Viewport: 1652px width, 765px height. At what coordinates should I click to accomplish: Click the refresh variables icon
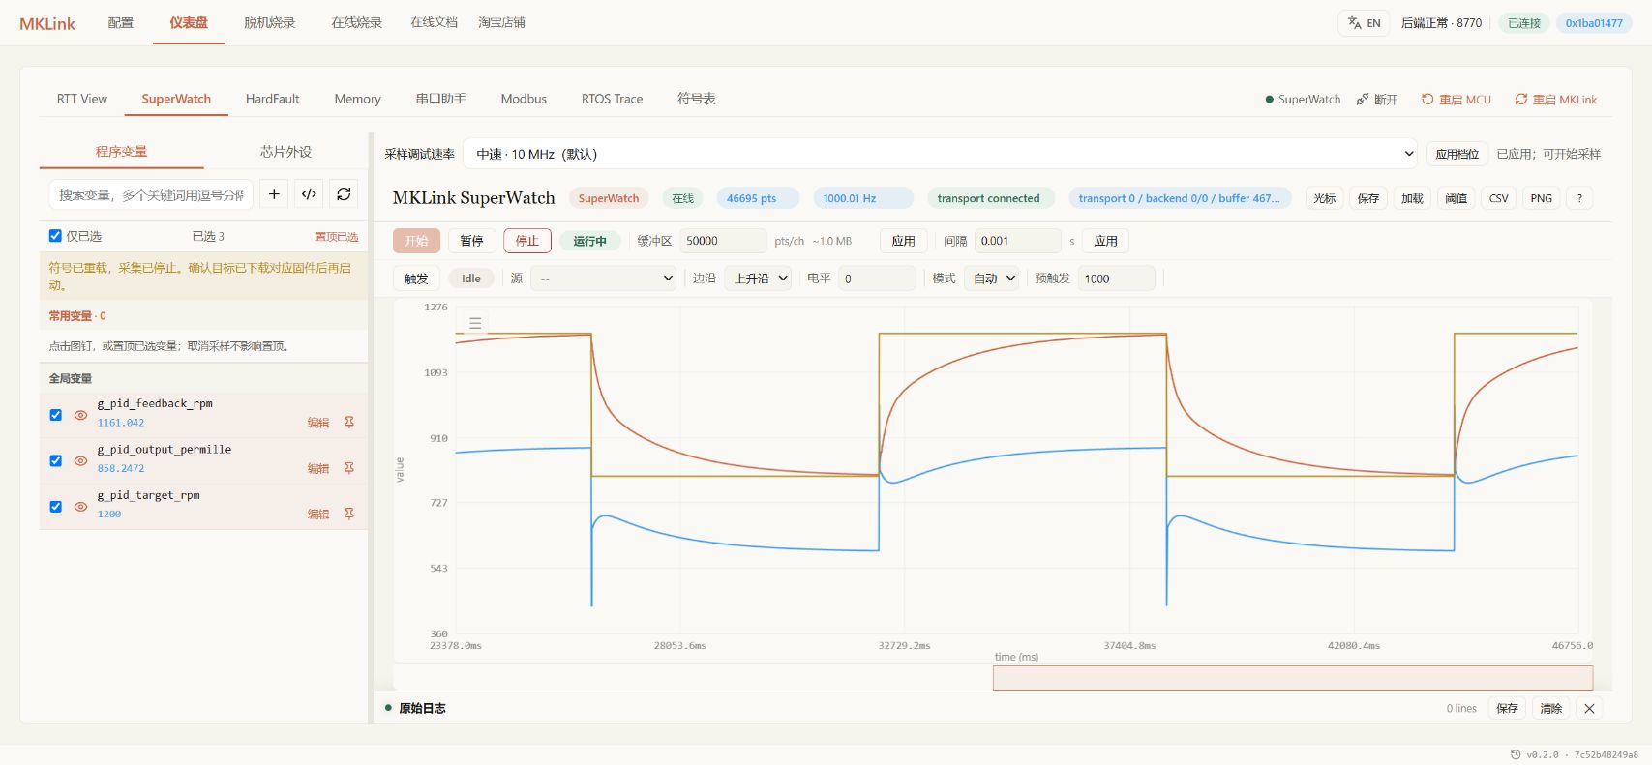click(x=344, y=194)
